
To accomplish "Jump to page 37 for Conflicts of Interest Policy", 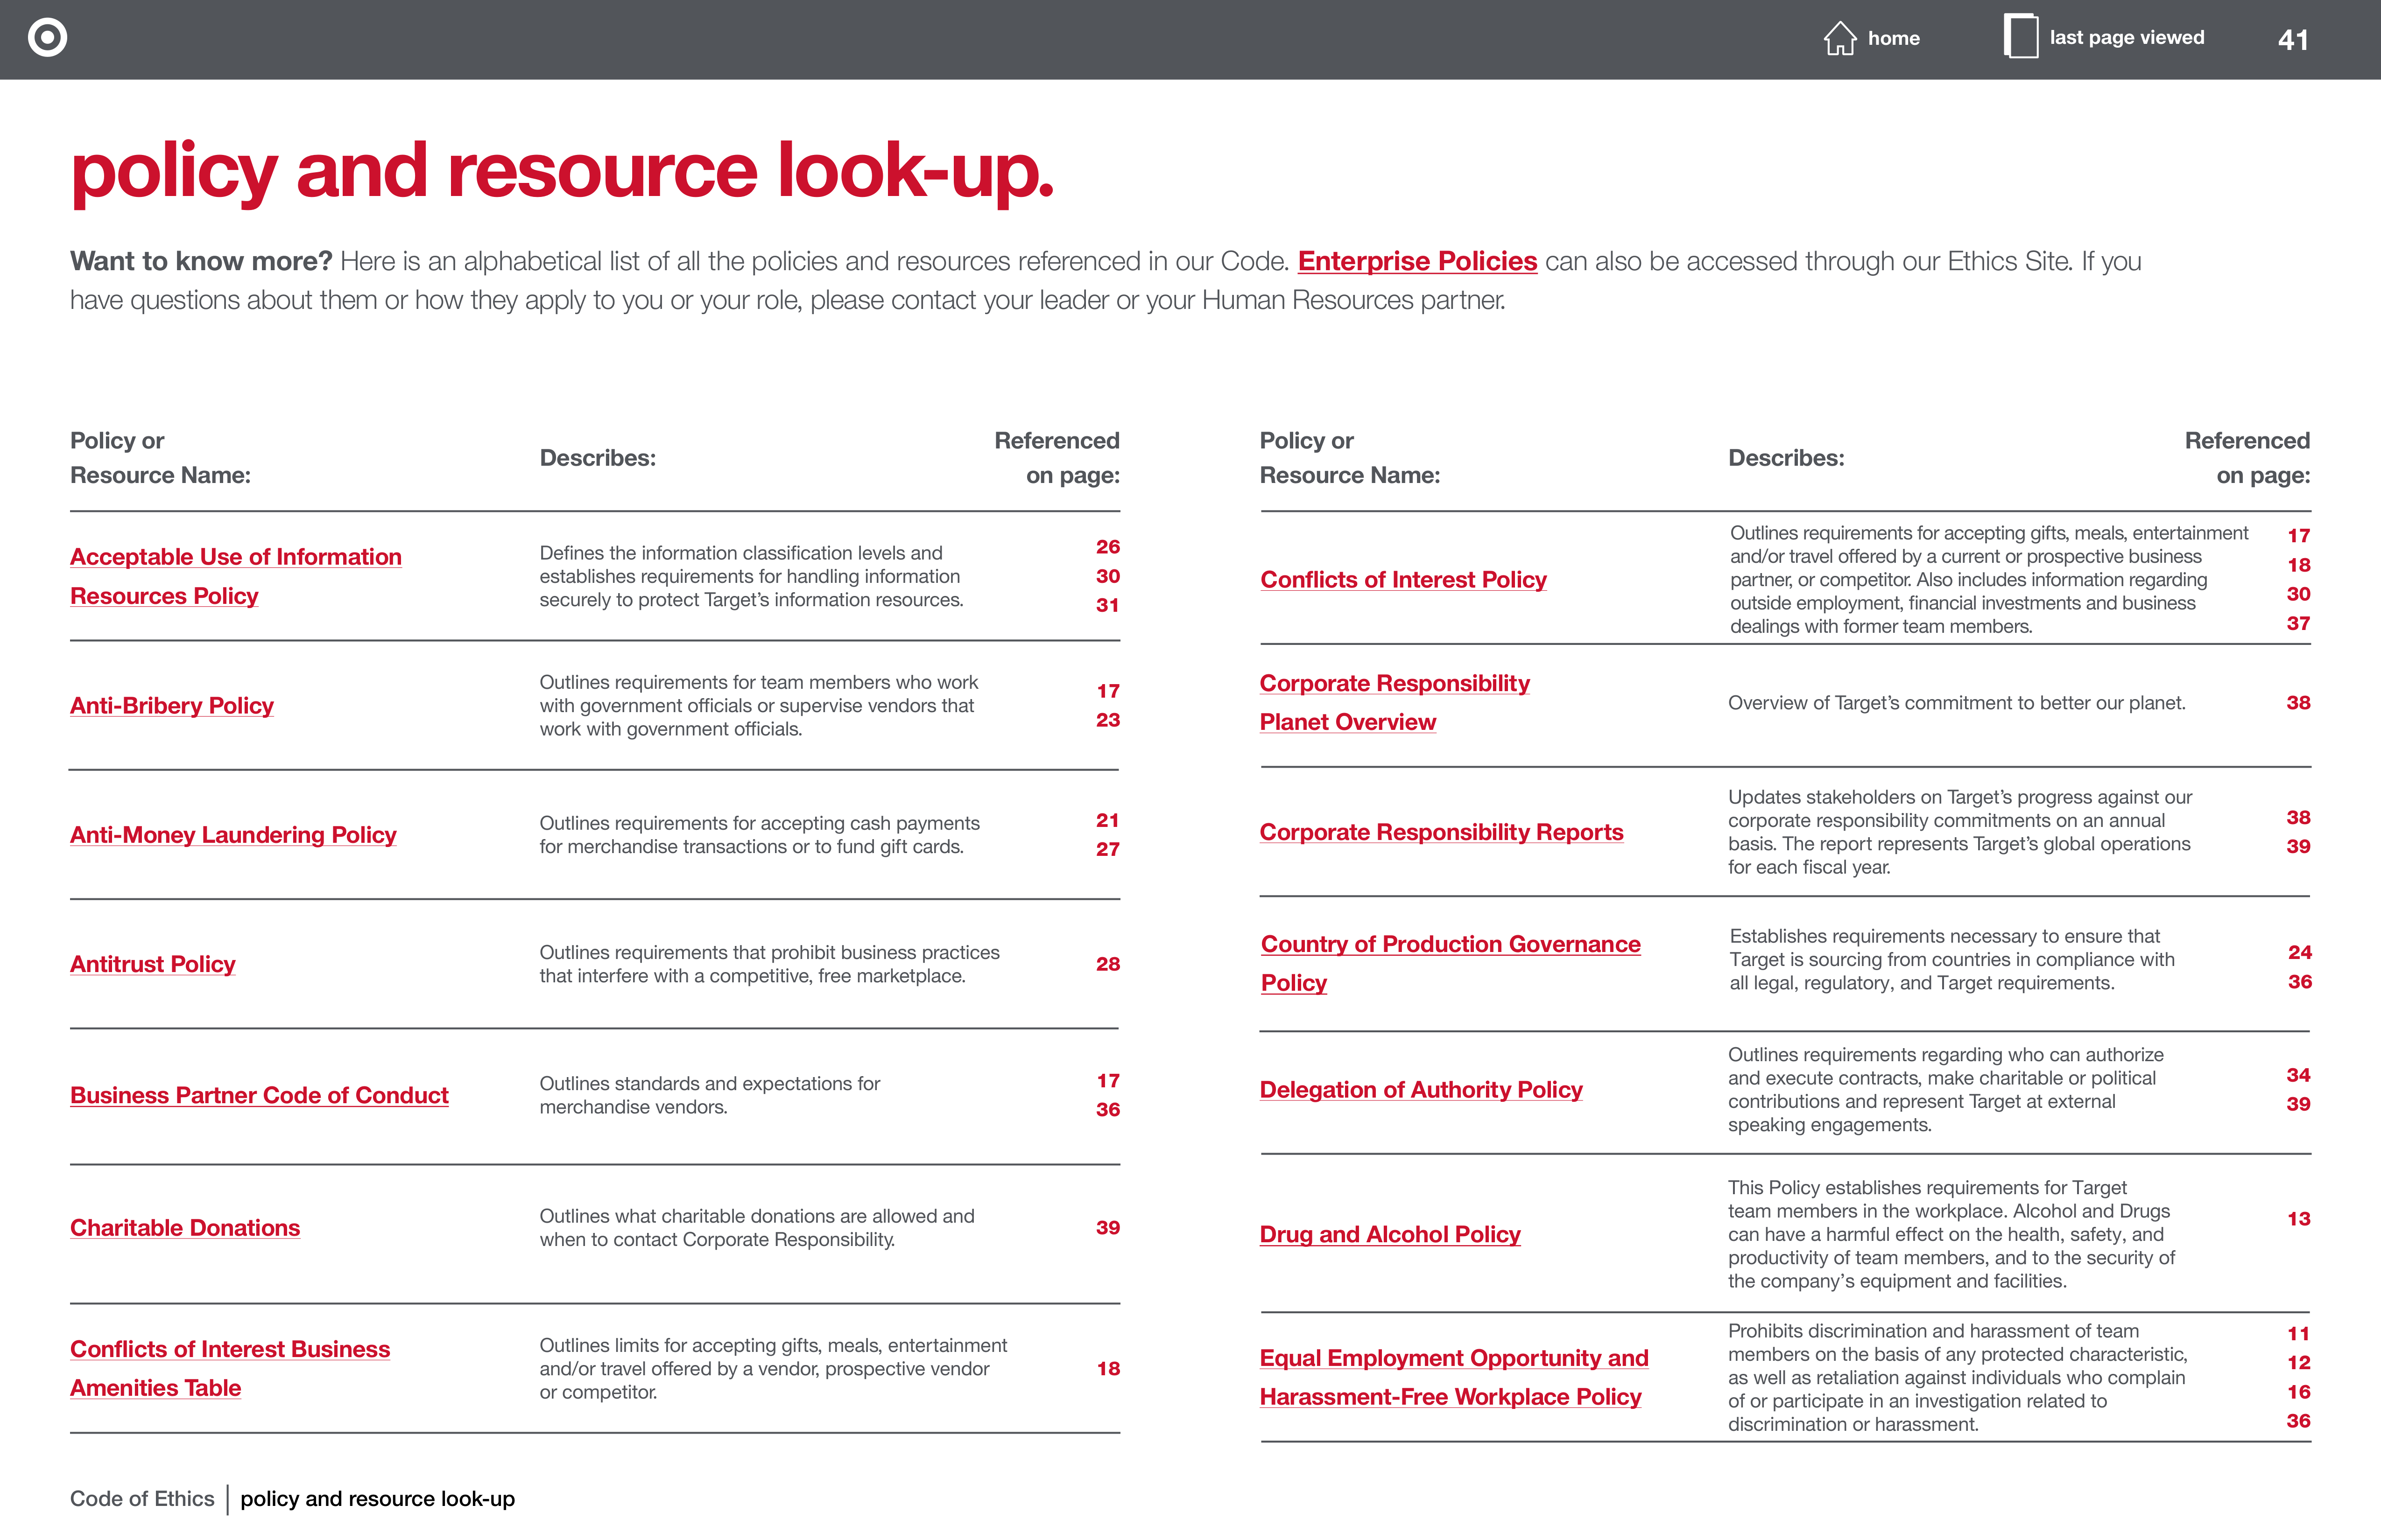I will tap(2298, 623).
